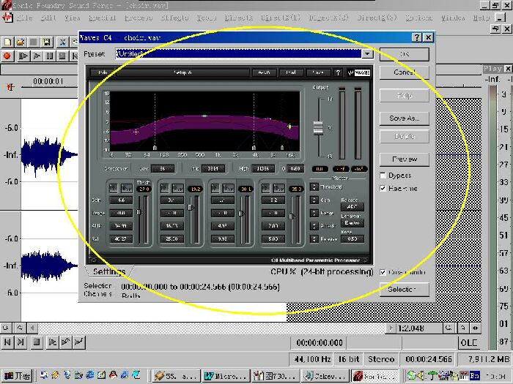Click the first band threshold slider handle
This screenshot has width=513, height=384.
click(x=139, y=212)
